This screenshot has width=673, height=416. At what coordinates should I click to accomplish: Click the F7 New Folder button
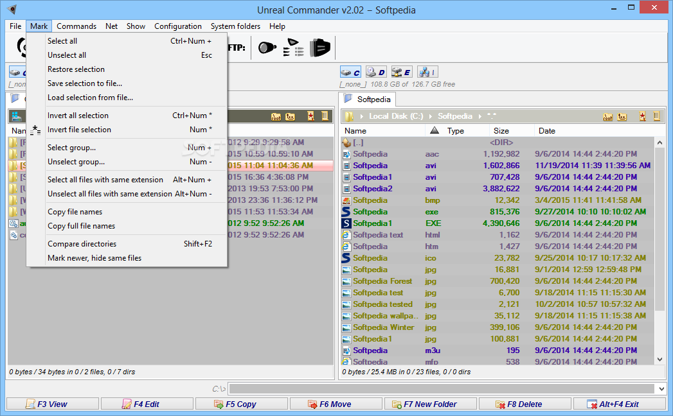431,404
